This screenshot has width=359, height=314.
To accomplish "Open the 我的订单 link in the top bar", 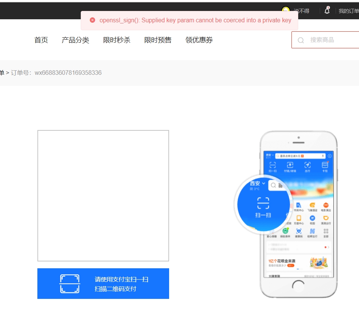I will click(x=349, y=11).
